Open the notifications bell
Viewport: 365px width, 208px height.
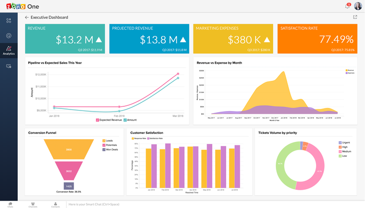[x=347, y=6]
